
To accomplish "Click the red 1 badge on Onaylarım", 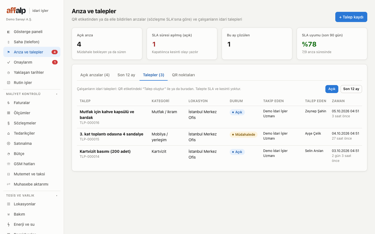I will (55, 62).
